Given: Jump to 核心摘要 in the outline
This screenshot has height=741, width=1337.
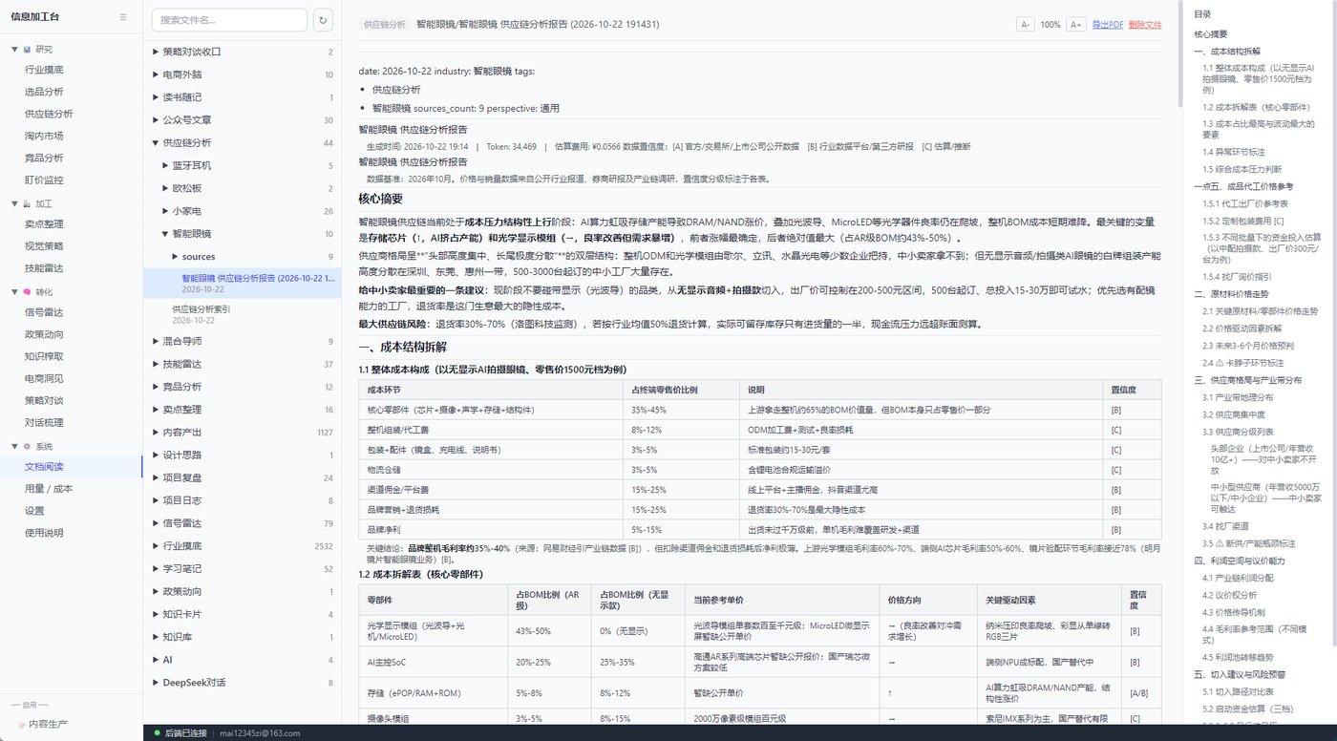Looking at the screenshot, I should (x=1211, y=34).
